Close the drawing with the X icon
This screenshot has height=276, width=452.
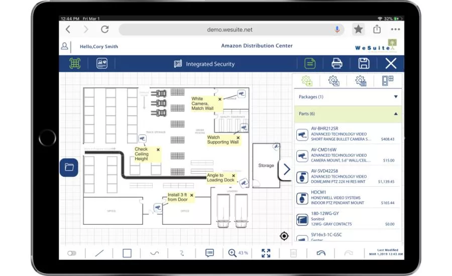[391, 63]
